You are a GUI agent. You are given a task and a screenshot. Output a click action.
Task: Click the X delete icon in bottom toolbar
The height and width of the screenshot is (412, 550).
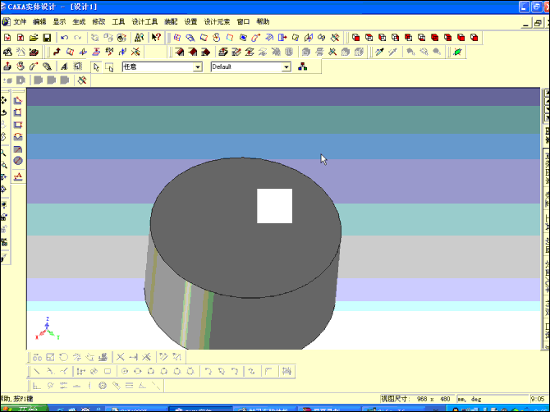pyautogui.click(x=121, y=357)
